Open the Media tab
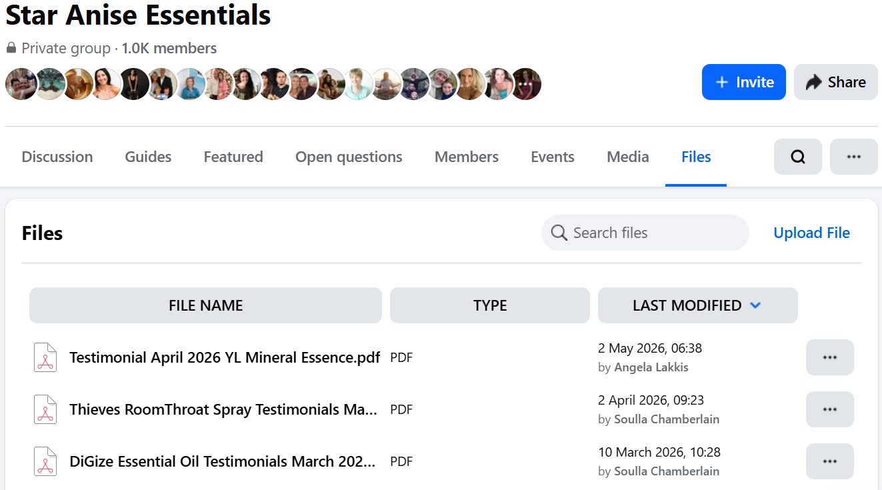Image resolution: width=882 pixels, height=490 pixels. [x=627, y=157]
